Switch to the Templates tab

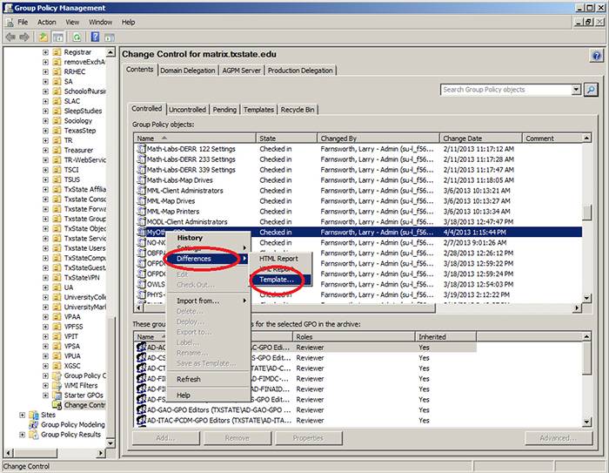click(x=258, y=110)
